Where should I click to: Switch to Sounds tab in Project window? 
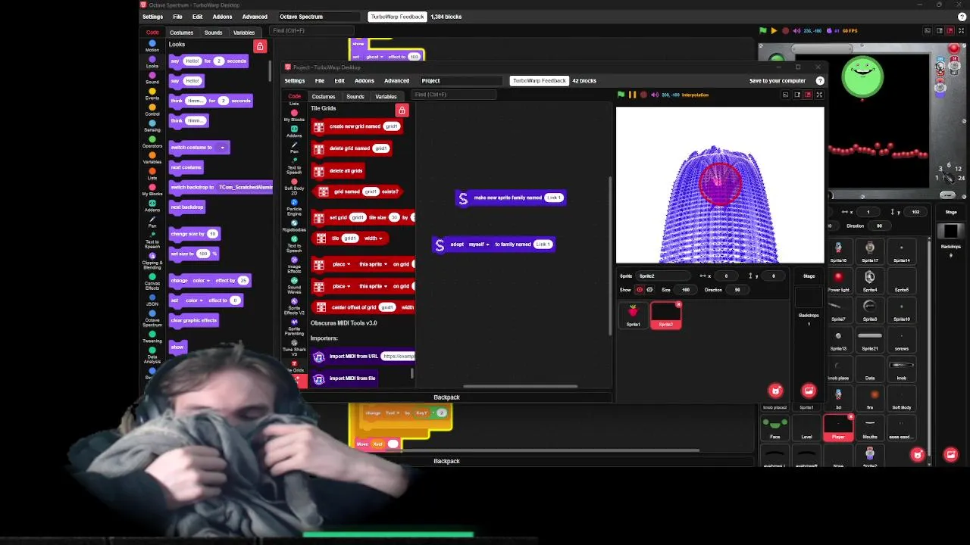(355, 96)
